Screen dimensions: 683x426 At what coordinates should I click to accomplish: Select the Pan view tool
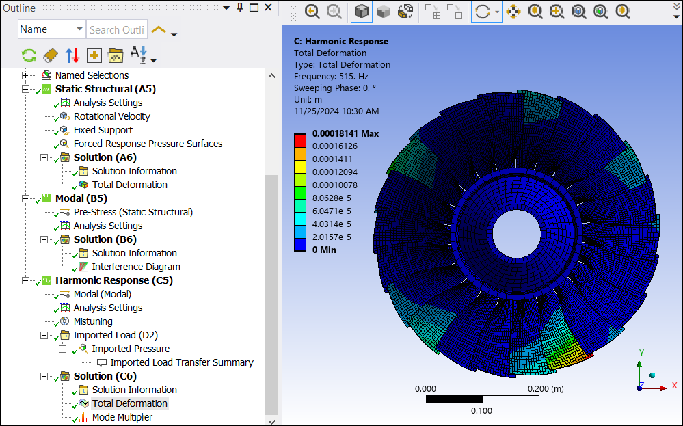513,11
